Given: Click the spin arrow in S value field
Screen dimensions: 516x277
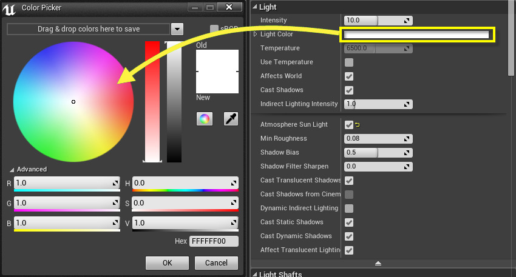Looking at the screenshot, I should coord(234,203).
